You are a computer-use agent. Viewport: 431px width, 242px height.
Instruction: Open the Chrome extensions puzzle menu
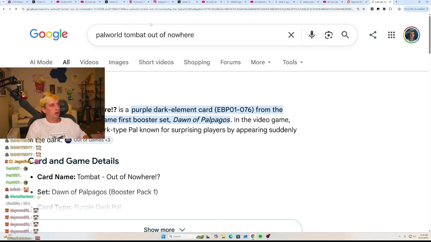[390, 9]
